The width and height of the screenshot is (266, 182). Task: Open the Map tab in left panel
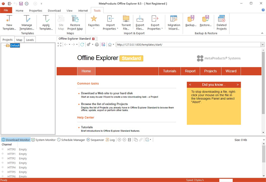(20, 40)
